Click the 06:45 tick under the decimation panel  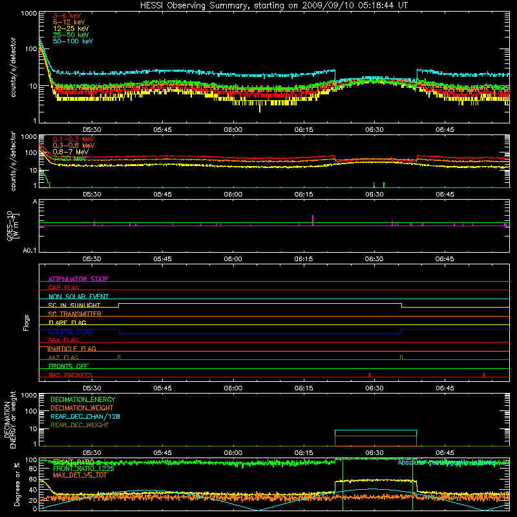445,453
